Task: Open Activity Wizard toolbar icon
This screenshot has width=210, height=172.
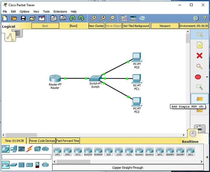Action: point(42,18)
